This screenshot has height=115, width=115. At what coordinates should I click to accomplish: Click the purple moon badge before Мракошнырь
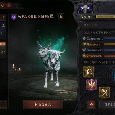click(x=14, y=17)
